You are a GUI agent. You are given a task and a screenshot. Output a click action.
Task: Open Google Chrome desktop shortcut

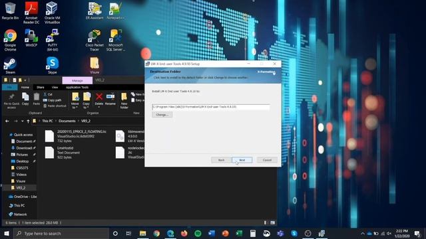(10, 40)
